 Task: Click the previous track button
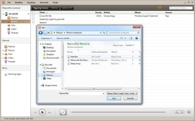(x=35, y=112)
